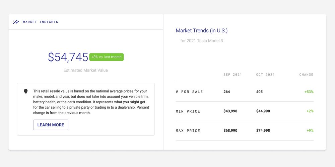Click the $54,745 estimated value figure
The width and height of the screenshot is (335, 167).
point(68,57)
